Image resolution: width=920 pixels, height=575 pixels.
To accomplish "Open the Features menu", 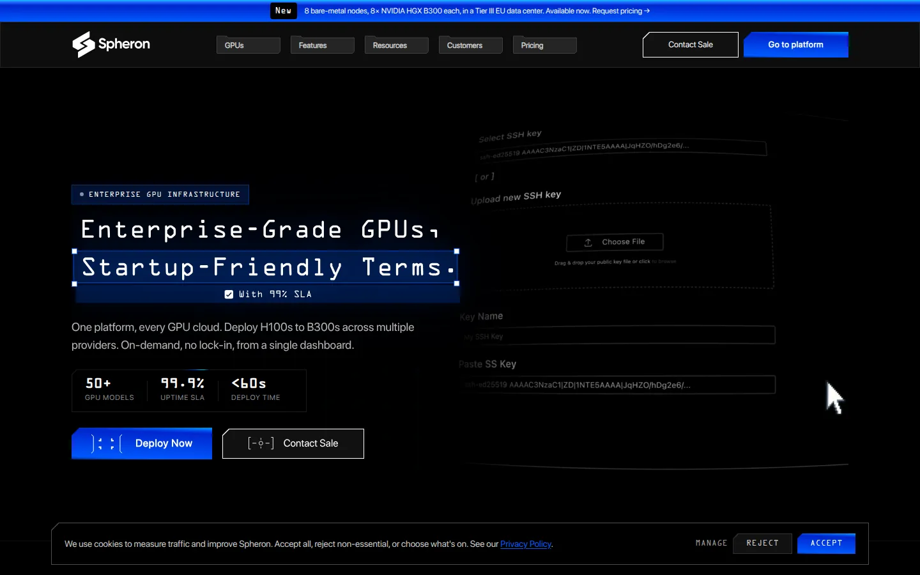I will click(323, 45).
